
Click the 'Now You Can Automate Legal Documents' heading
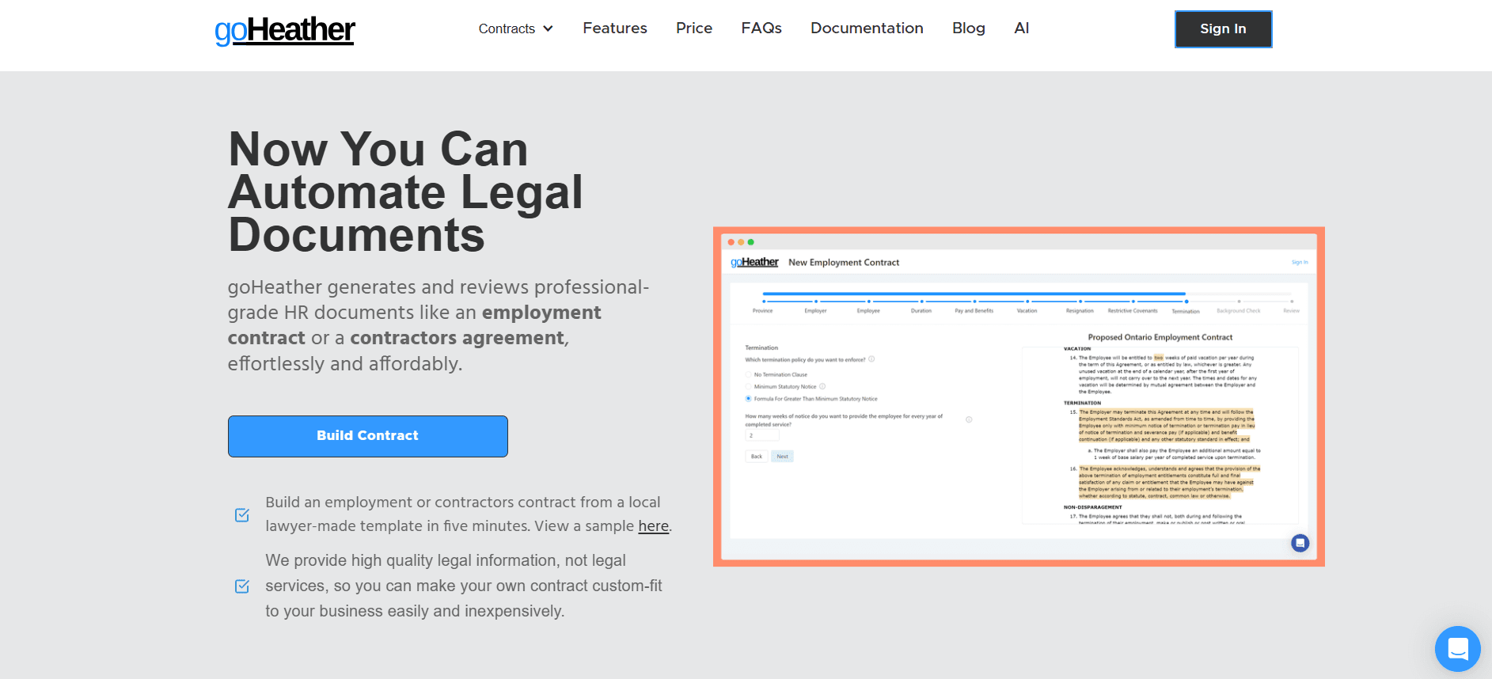406,192
